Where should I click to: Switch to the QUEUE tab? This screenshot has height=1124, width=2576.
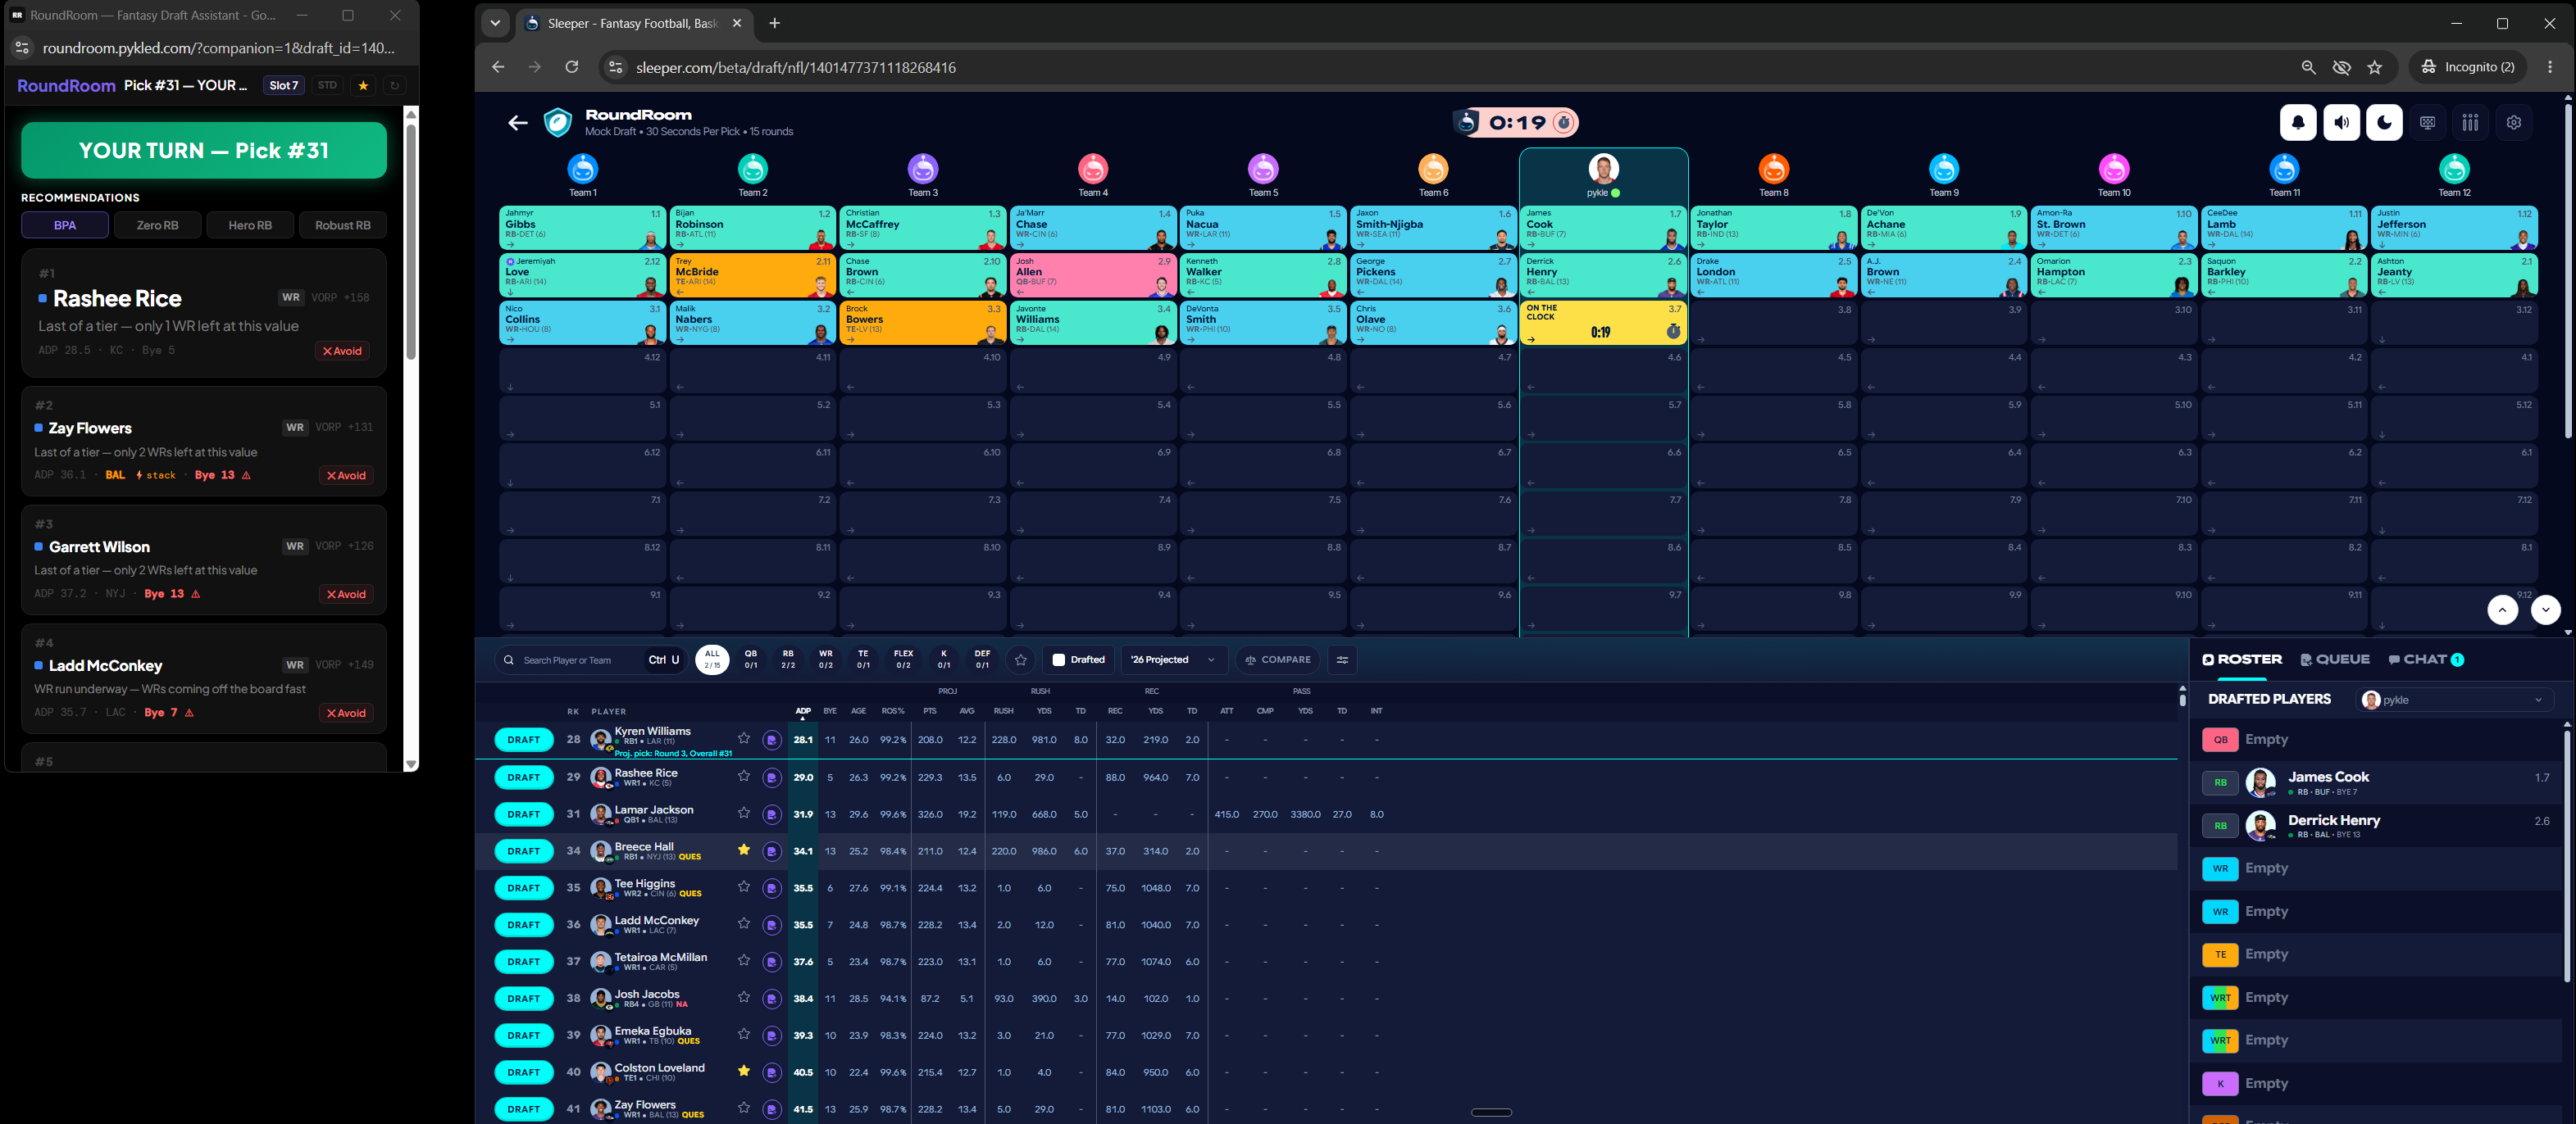click(x=2335, y=659)
